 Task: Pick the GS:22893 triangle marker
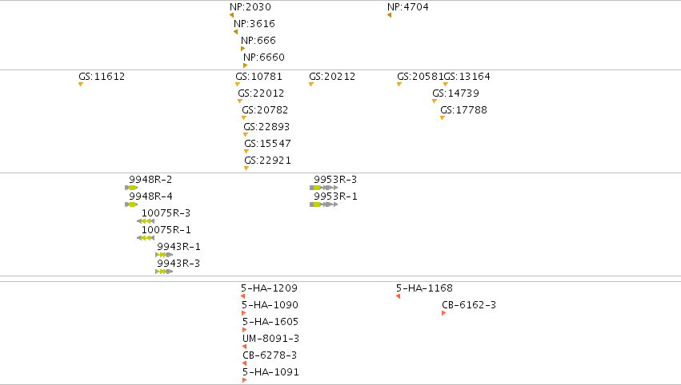[246, 134]
